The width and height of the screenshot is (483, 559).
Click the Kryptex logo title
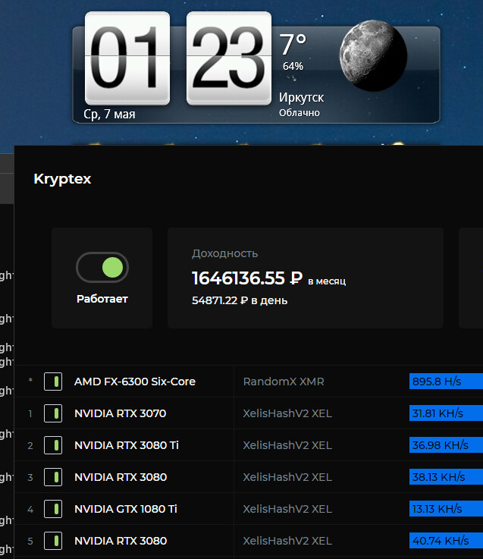click(x=62, y=179)
